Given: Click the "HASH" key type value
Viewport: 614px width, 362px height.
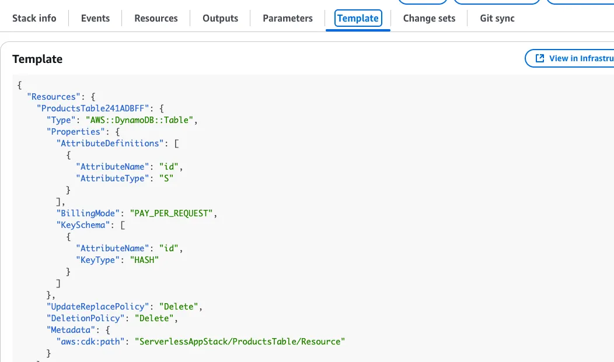Looking at the screenshot, I should pos(144,260).
